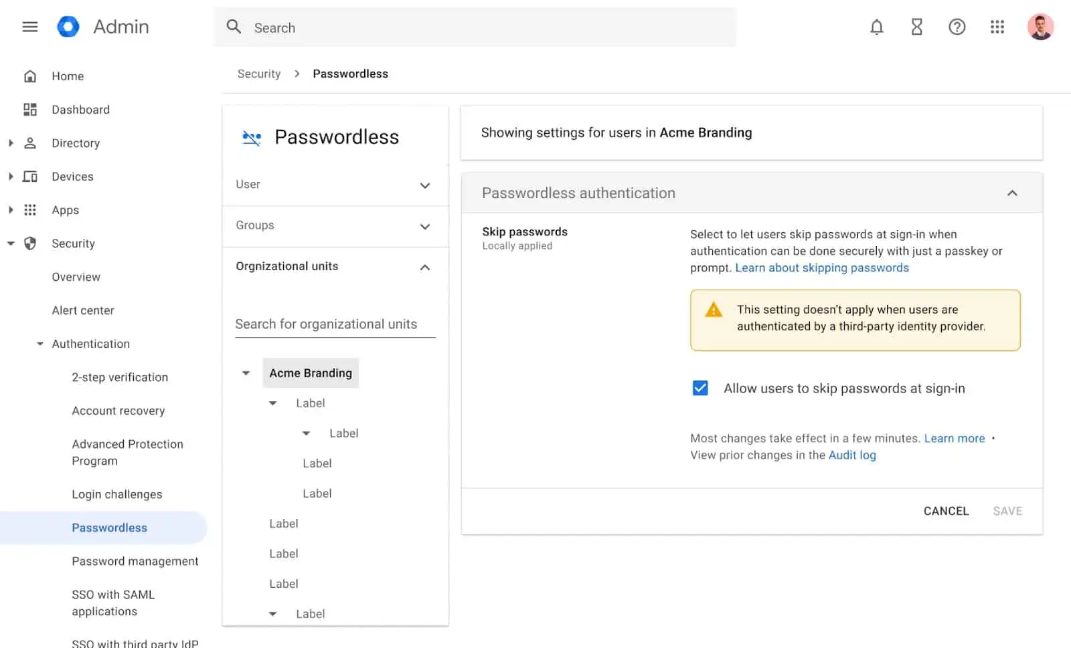Image resolution: width=1071 pixels, height=648 pixels.
Task: Expand the User section chevron
Action: pos(425,185)
